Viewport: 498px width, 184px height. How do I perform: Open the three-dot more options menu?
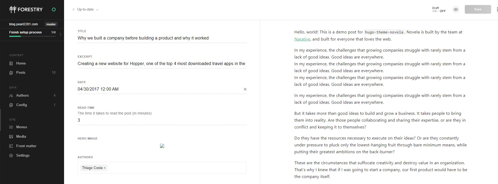(x=497, y=9)
